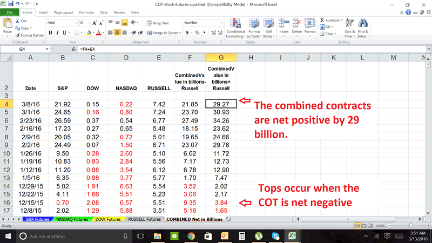Image resolution: width=432 pixels, height=243 pixels.
Task: Click the Cut scissors icon
Action: [x=17, y=21]
